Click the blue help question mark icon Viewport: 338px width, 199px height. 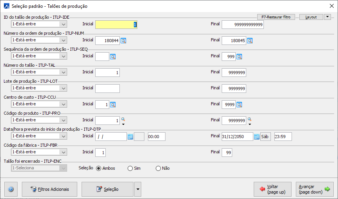[11, 189]
